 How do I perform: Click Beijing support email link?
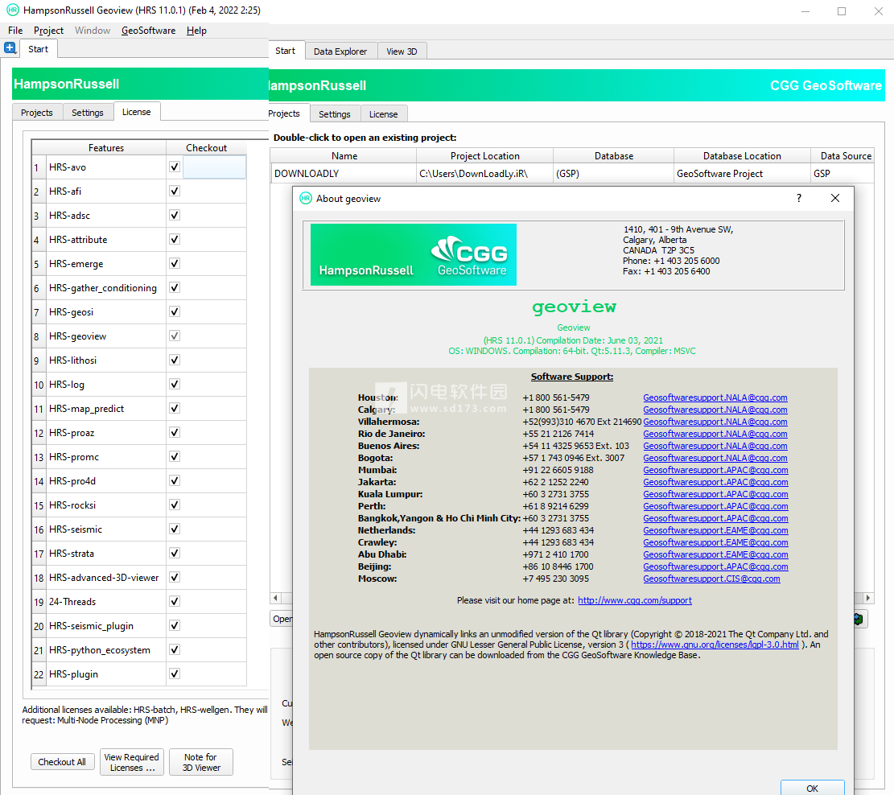[715, 566]
